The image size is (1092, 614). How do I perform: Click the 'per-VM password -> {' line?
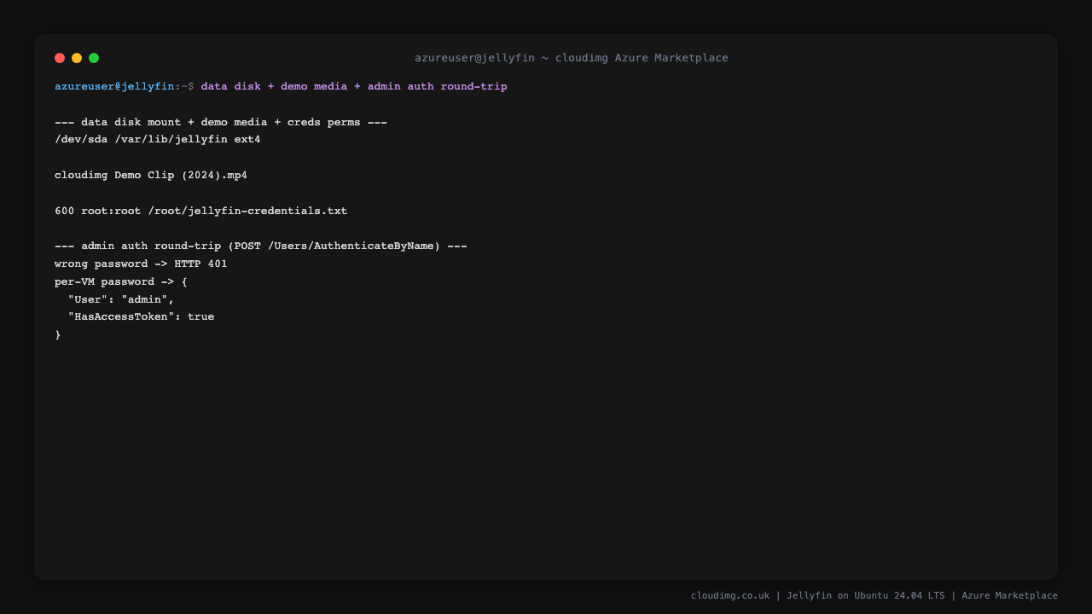point(121,281)
